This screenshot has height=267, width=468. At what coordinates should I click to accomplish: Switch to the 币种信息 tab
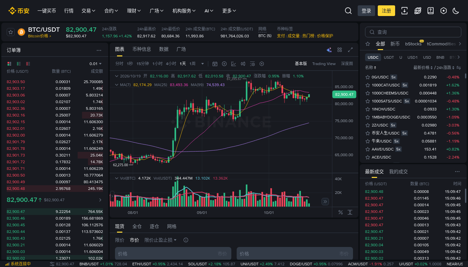142,49
